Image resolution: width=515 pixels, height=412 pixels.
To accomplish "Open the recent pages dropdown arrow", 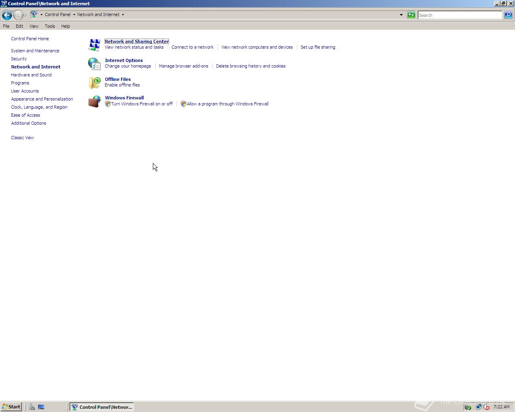I will pyautogui.click(x=25, y=15).
